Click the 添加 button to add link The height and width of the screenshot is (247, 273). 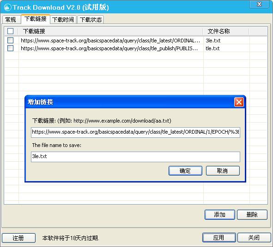[219, 215]
